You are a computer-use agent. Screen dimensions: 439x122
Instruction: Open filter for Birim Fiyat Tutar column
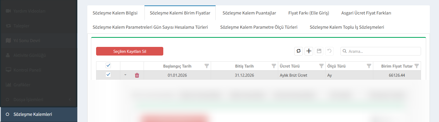pos(417,66)
